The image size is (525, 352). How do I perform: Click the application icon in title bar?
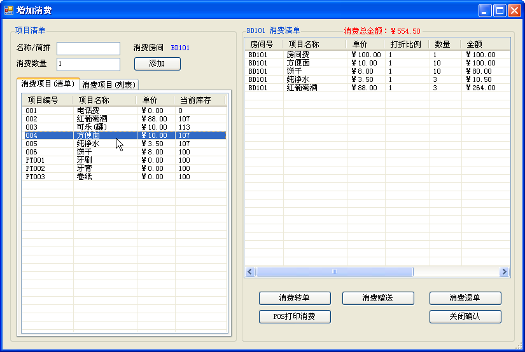[x=8, y=10]
